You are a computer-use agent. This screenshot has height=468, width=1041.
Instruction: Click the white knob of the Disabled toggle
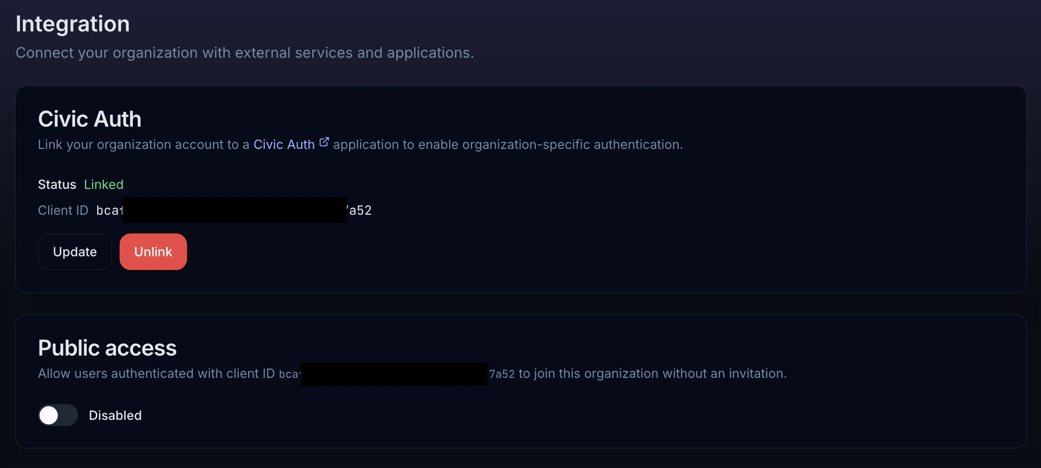[x=50, y=415]
